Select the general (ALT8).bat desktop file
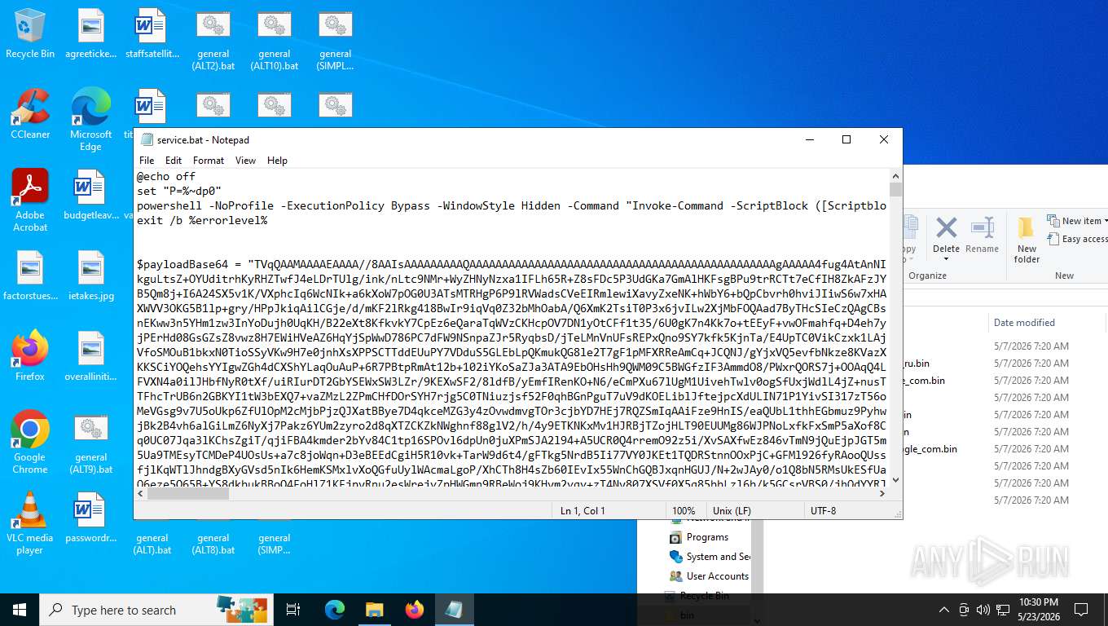Image resolution: width=1108 pixels, height=626 pixels. [213, 543]
